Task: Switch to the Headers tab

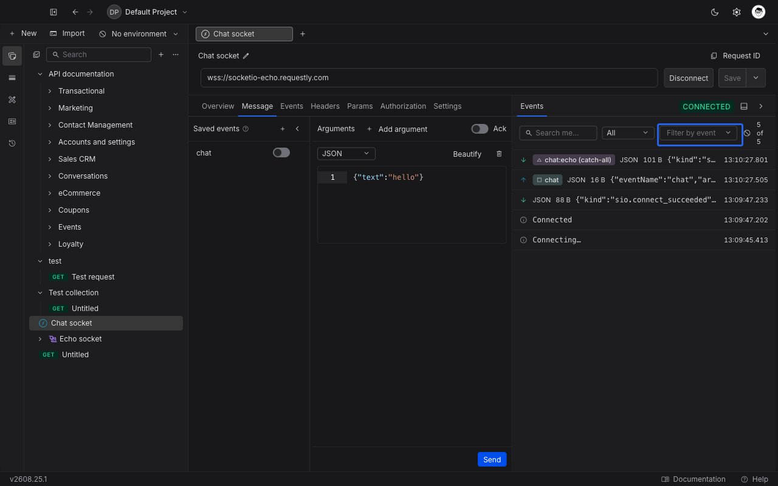Action: tap(325, 106)
